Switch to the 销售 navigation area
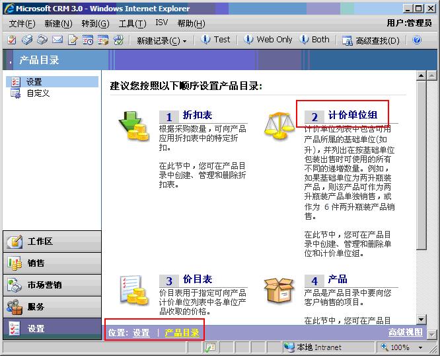Image resolution: width=440 pixels, height=356 pixels. coord(52,263)
